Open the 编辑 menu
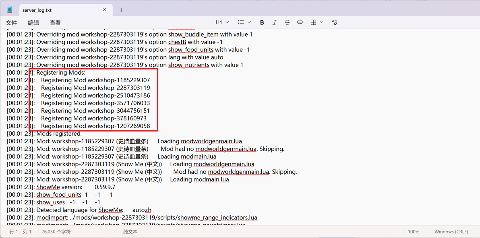The width and height of the screenshot is (480, 238). coord(33,22)
